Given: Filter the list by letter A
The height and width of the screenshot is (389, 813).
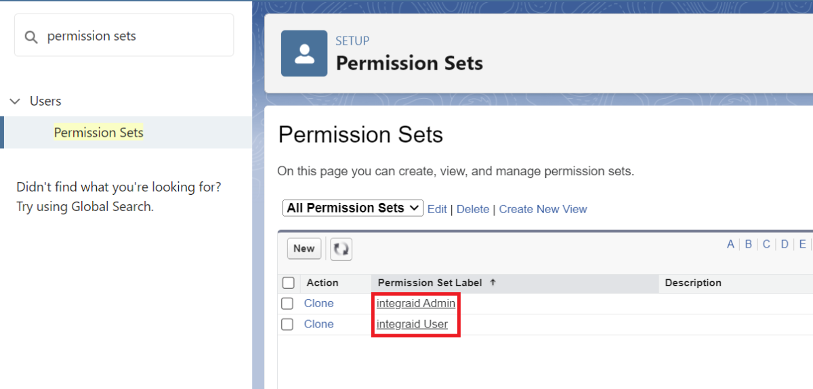Looking at the screenshot, I should [x=730, y=244].
